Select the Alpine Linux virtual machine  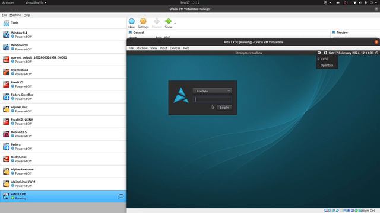click(x=63, y=109)
